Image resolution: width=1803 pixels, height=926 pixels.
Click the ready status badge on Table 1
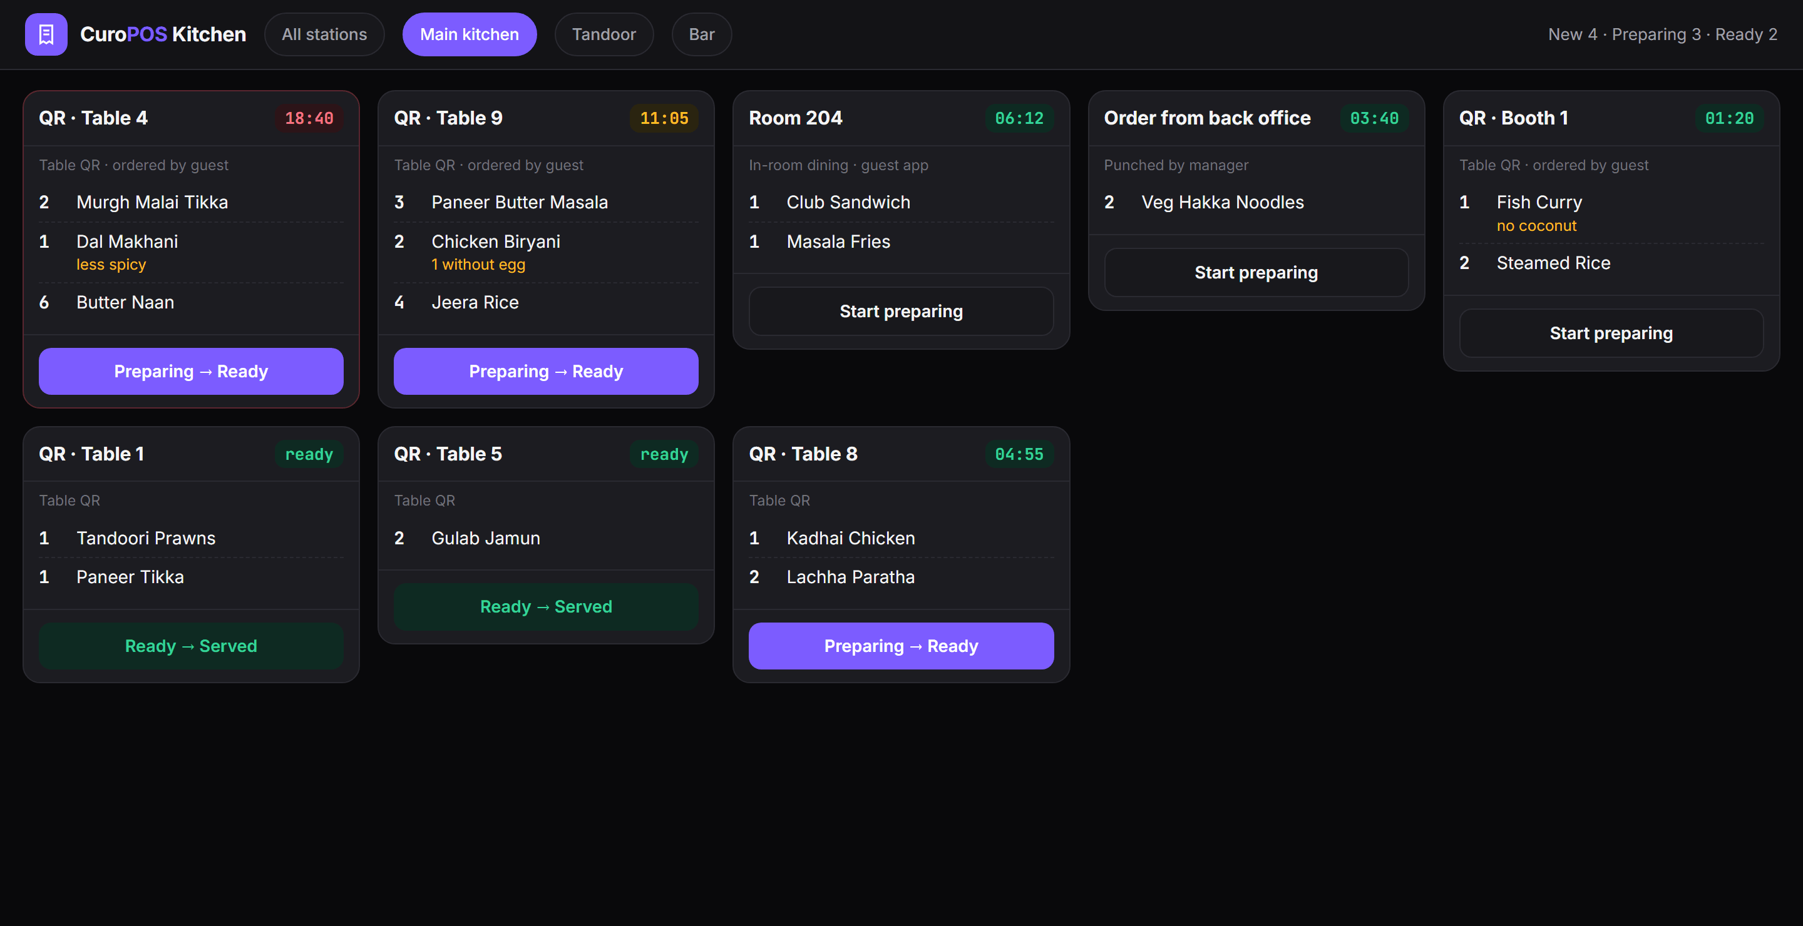coord(309,455)
